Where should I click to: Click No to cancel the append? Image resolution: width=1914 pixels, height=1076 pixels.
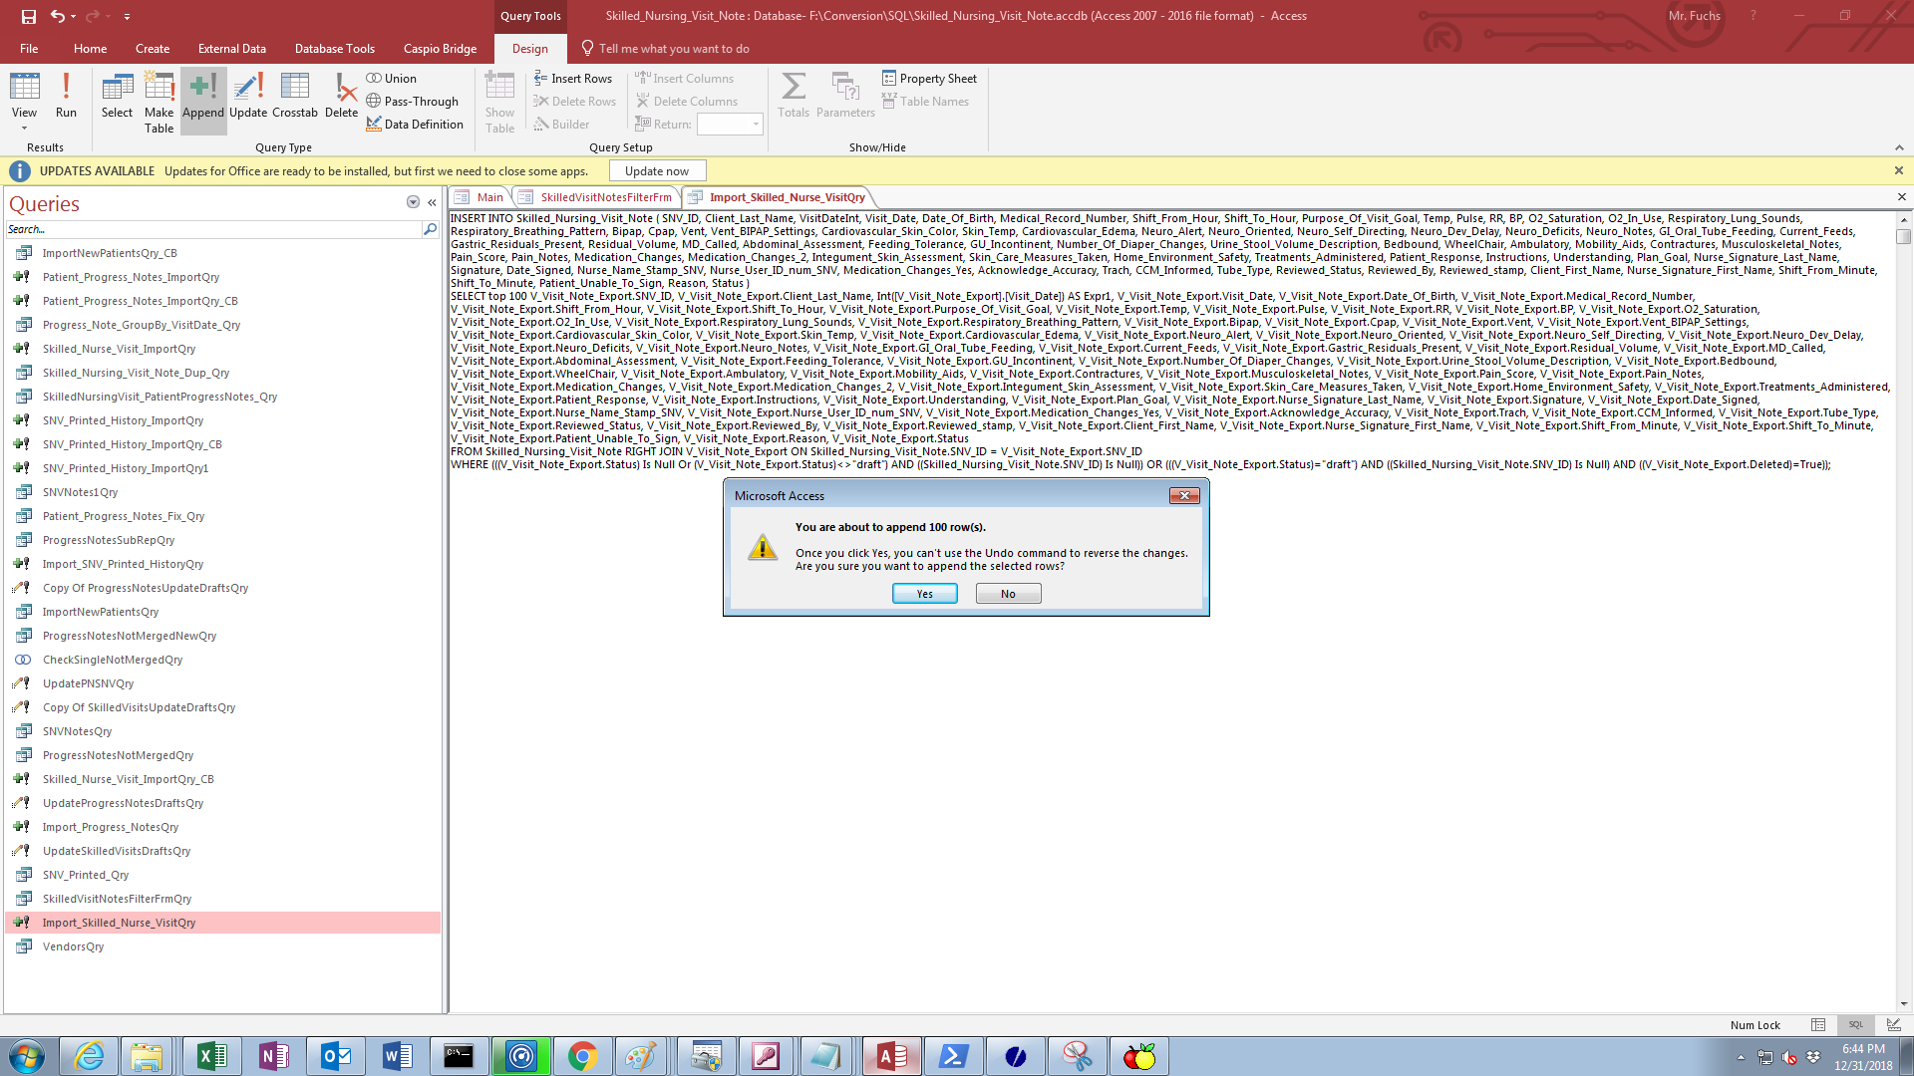1008,594
